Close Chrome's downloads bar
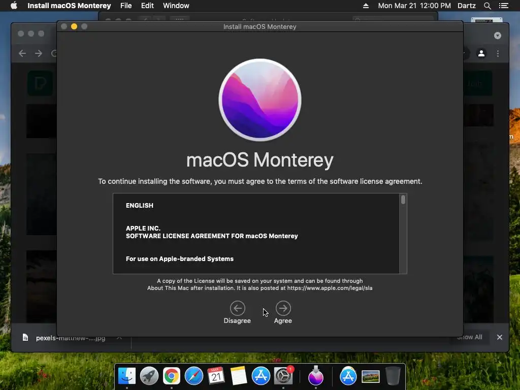Screen dimensions: 520x390 tap(500, 337)
